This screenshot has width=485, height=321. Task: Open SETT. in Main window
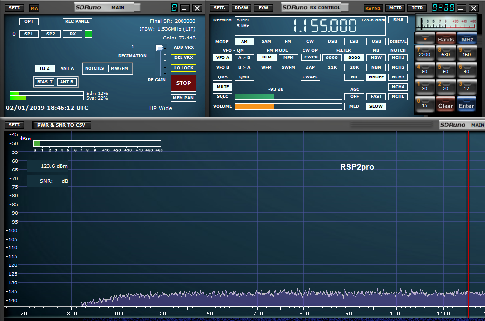pos(14,8)
